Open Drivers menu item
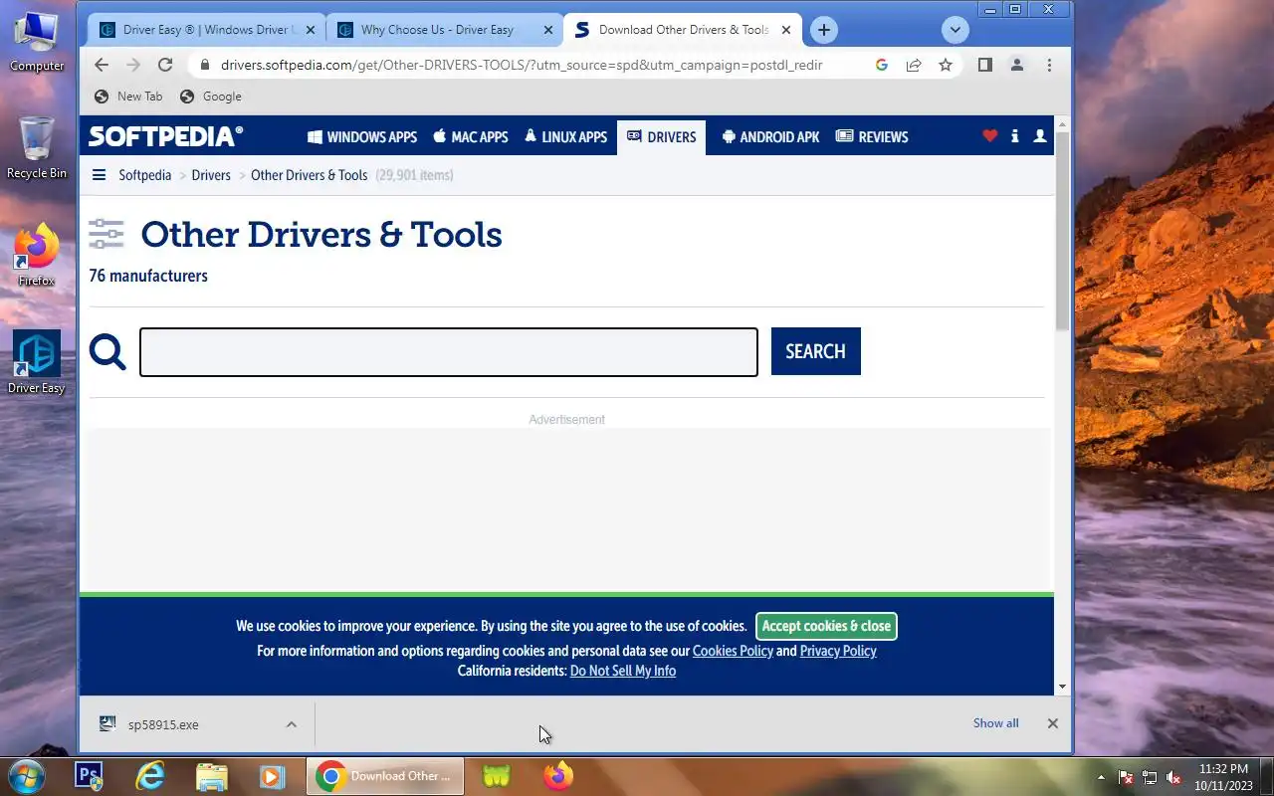Image resolution: width=1274 pixels, height=796 pixels. [x=662, y=136]
